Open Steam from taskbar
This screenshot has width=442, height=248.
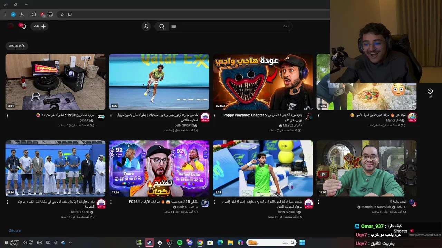click(x=149, y=242)
